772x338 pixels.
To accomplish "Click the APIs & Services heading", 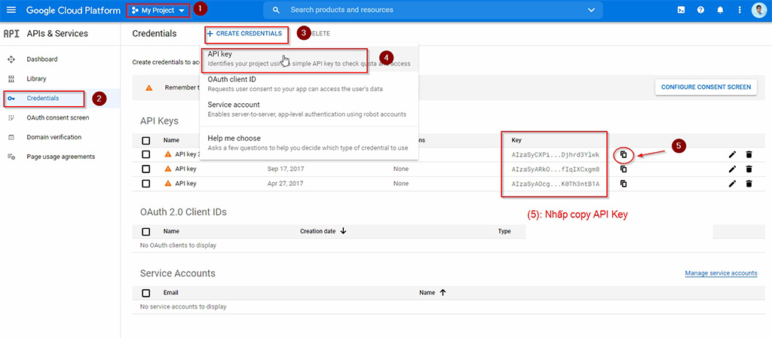I will coord(57,34).
